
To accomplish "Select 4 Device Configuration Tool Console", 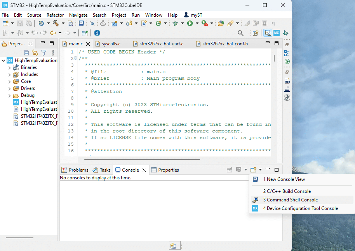I will coord(302,208).
